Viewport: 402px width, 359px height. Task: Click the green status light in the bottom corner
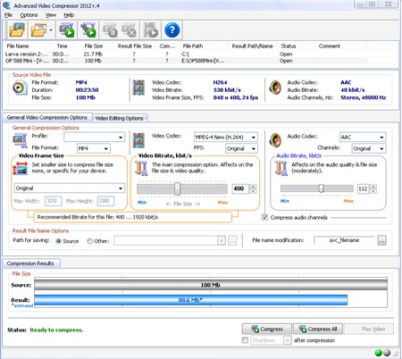[378, 353]
